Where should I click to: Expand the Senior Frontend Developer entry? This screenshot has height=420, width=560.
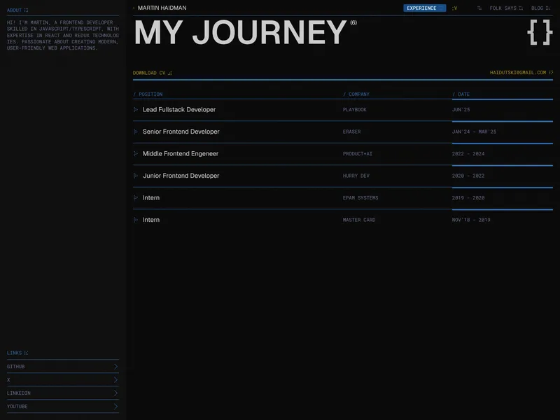(343, 132)
